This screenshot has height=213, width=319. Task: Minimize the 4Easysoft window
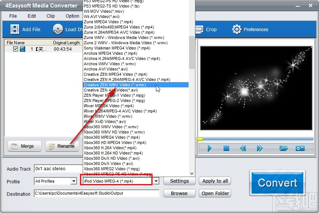(298, 6)
